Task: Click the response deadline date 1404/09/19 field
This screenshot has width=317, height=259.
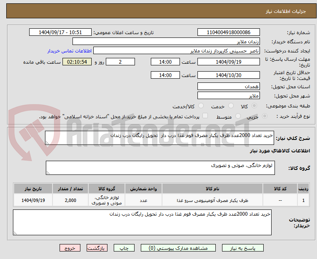Action: coord(228,62)
